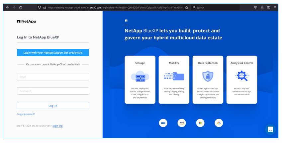The image size is (283, 144).
Task: Click the Microsoft Azure logo icon
Action: [200, 123]
